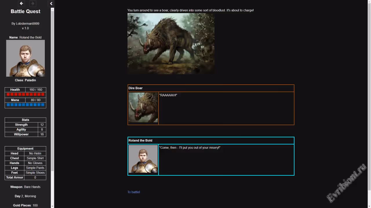This screenshot has height=208, width=371.
Task: Collapse the sidebar with the chevron toggle
Action: pos(51,3)
